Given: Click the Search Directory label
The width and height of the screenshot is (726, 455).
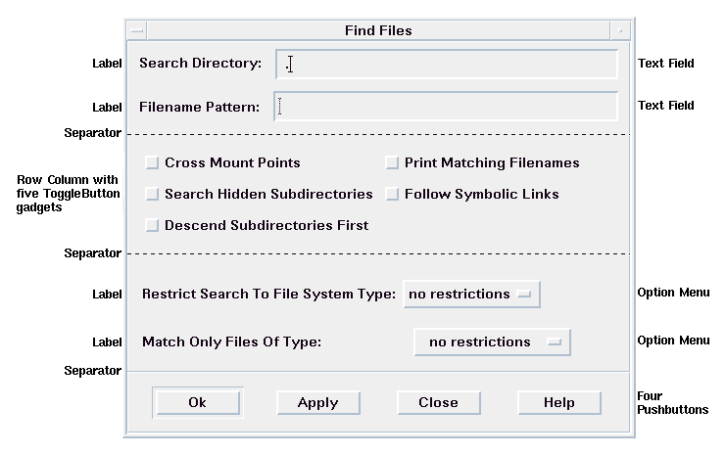Looking at the screenshot, I should point(200,64).
